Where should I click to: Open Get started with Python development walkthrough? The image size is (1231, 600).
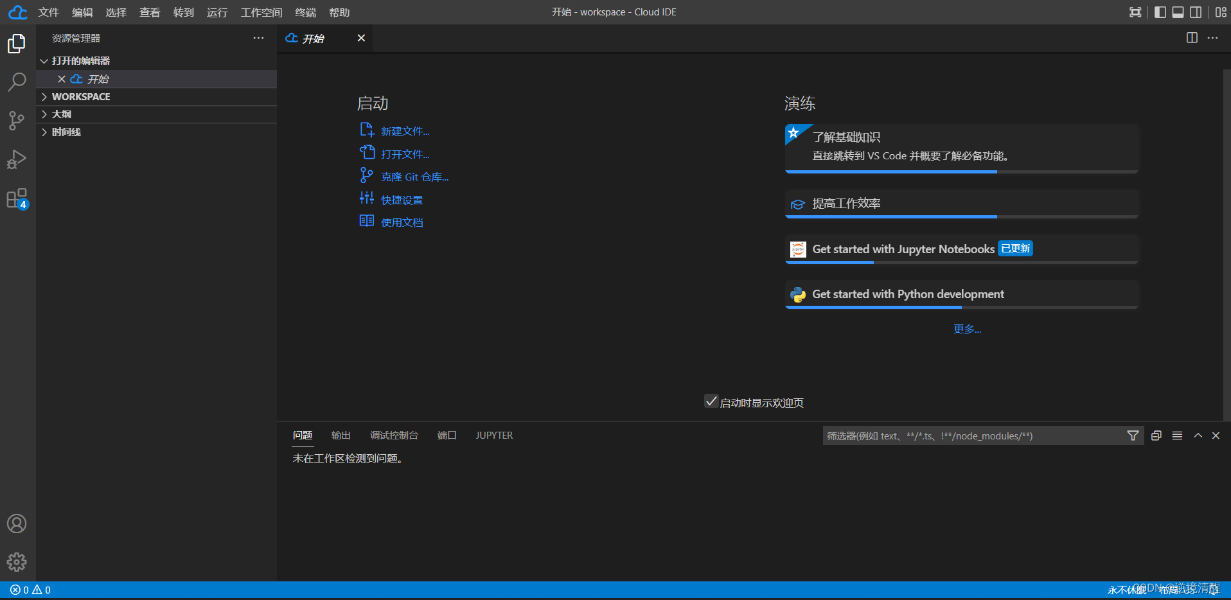click(962, 294)
